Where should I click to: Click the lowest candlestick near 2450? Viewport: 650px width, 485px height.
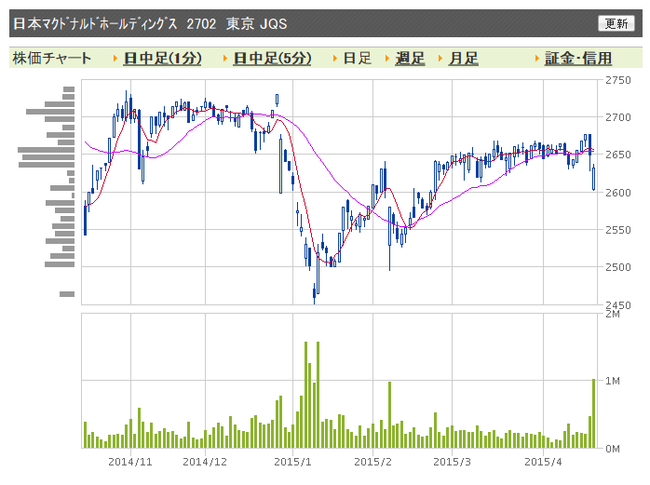314,293
